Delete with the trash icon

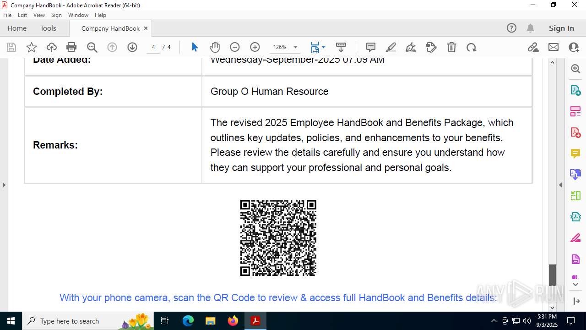[451, 47]
